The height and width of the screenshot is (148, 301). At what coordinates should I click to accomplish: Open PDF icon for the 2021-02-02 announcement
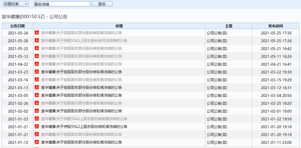tap(36, 111)
